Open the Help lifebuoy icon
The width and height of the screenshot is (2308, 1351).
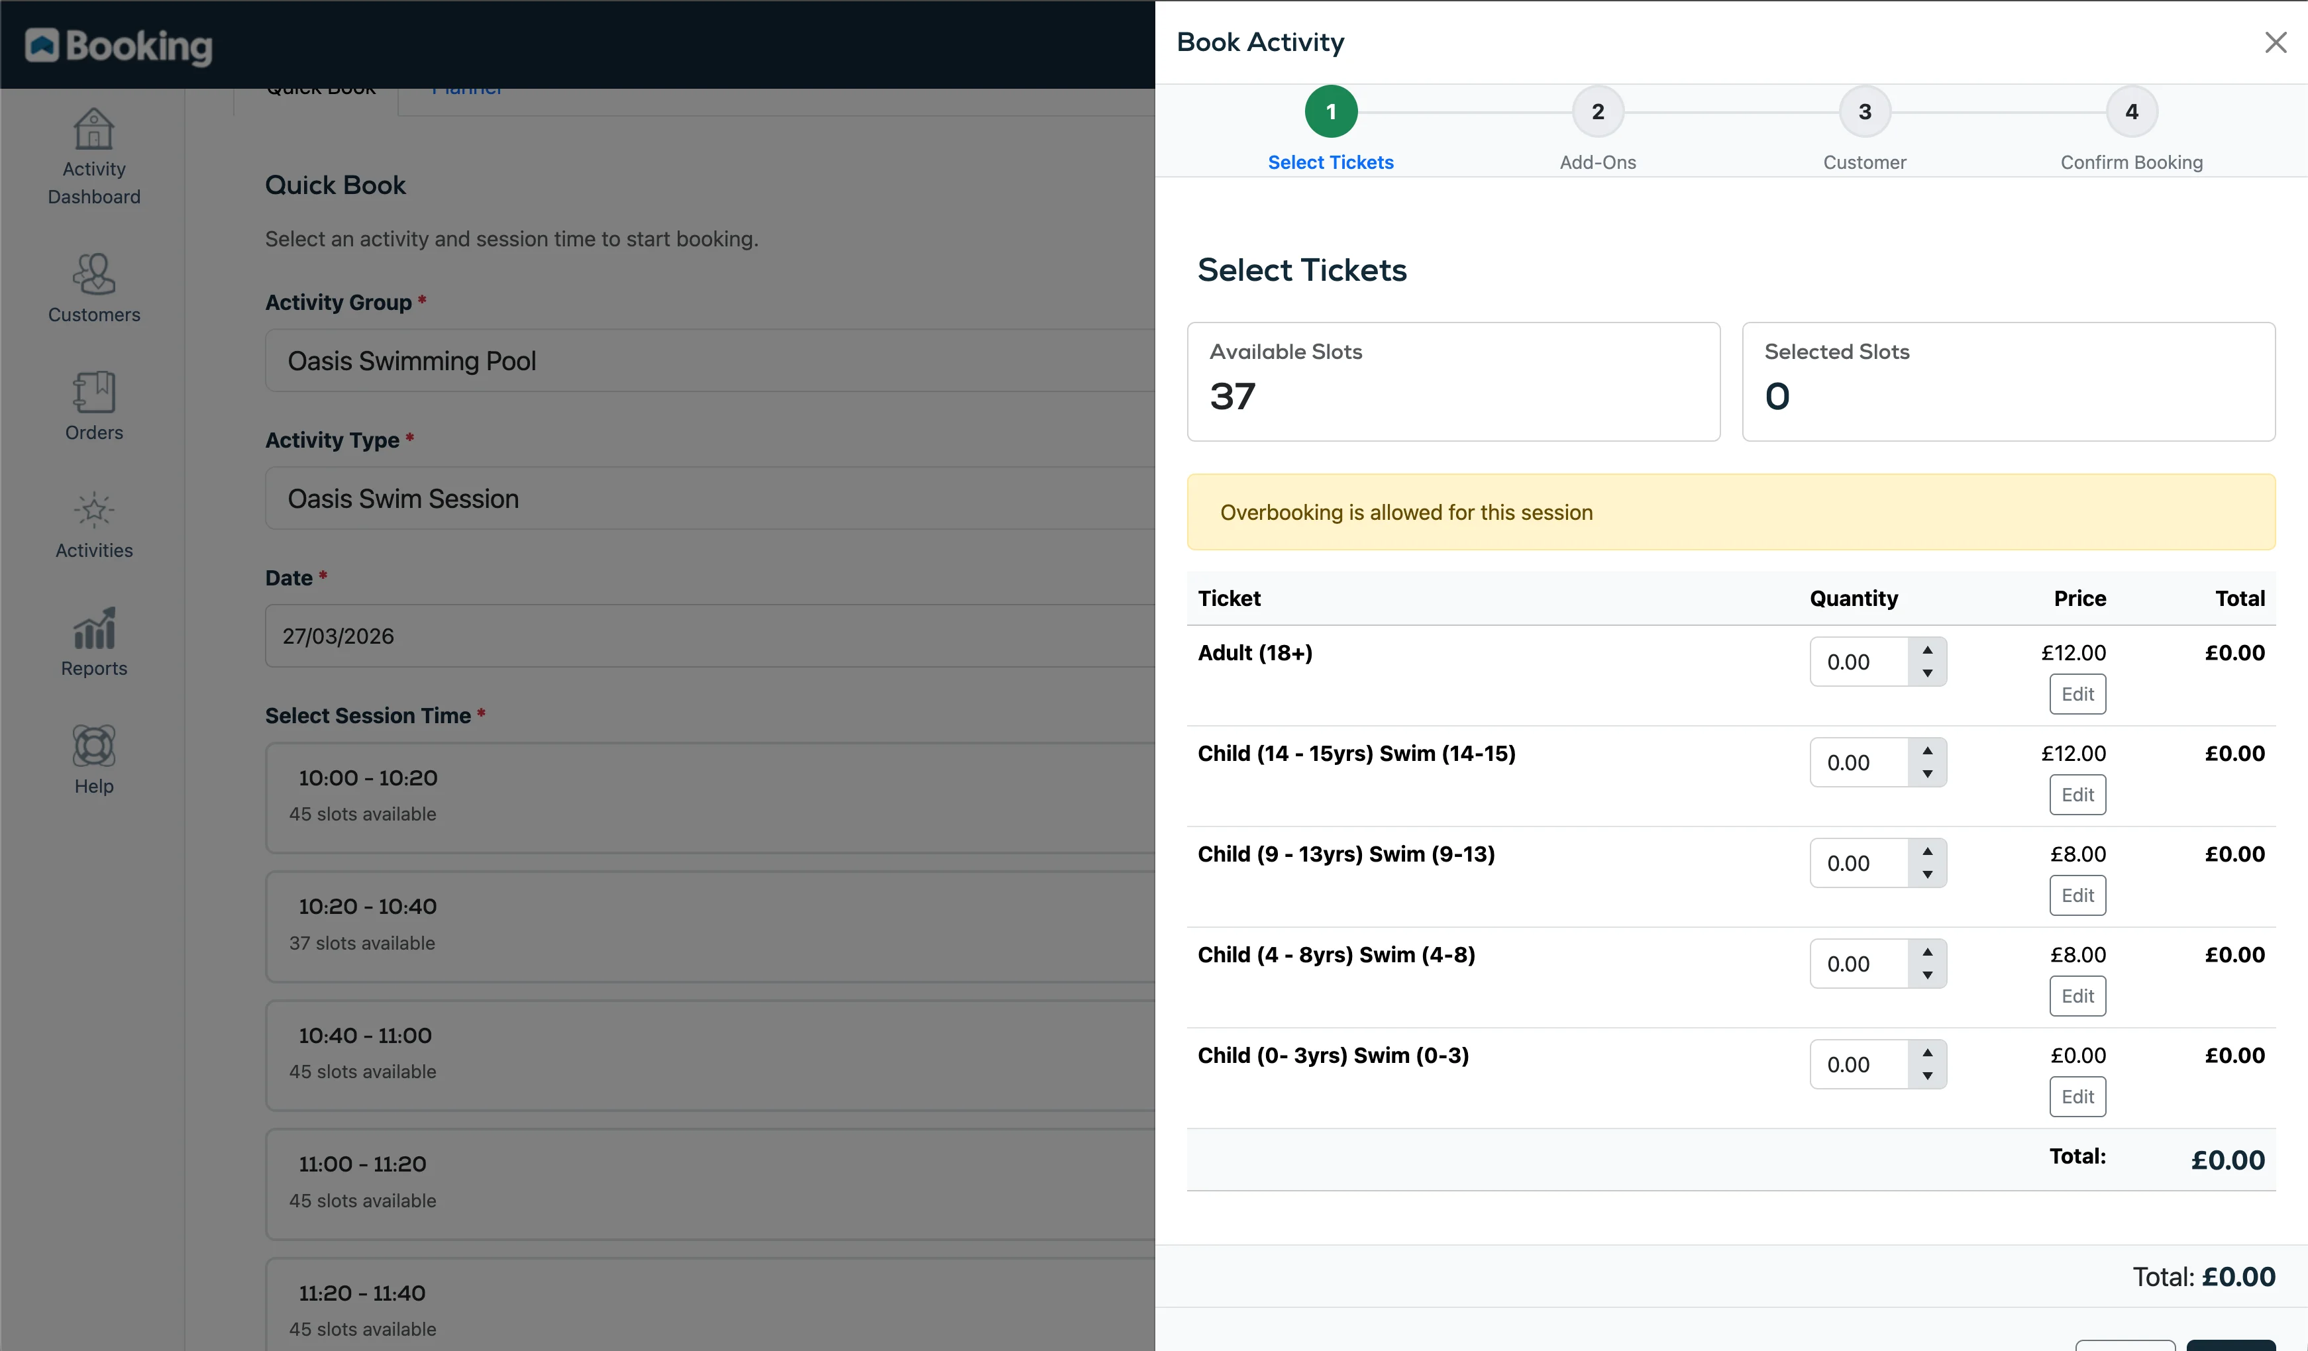pos(93,746)
